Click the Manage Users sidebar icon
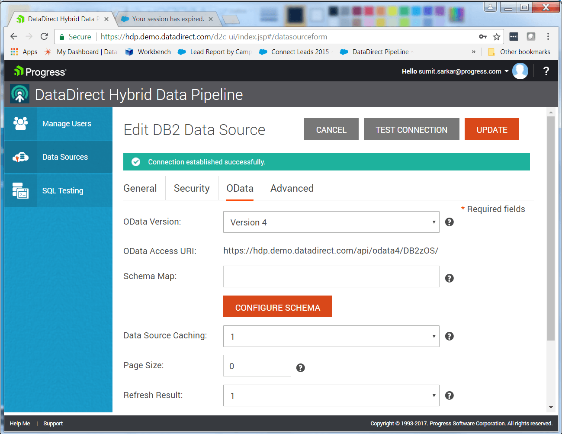The height and width of the screenshot is (434, 562). tap(21, 123)
